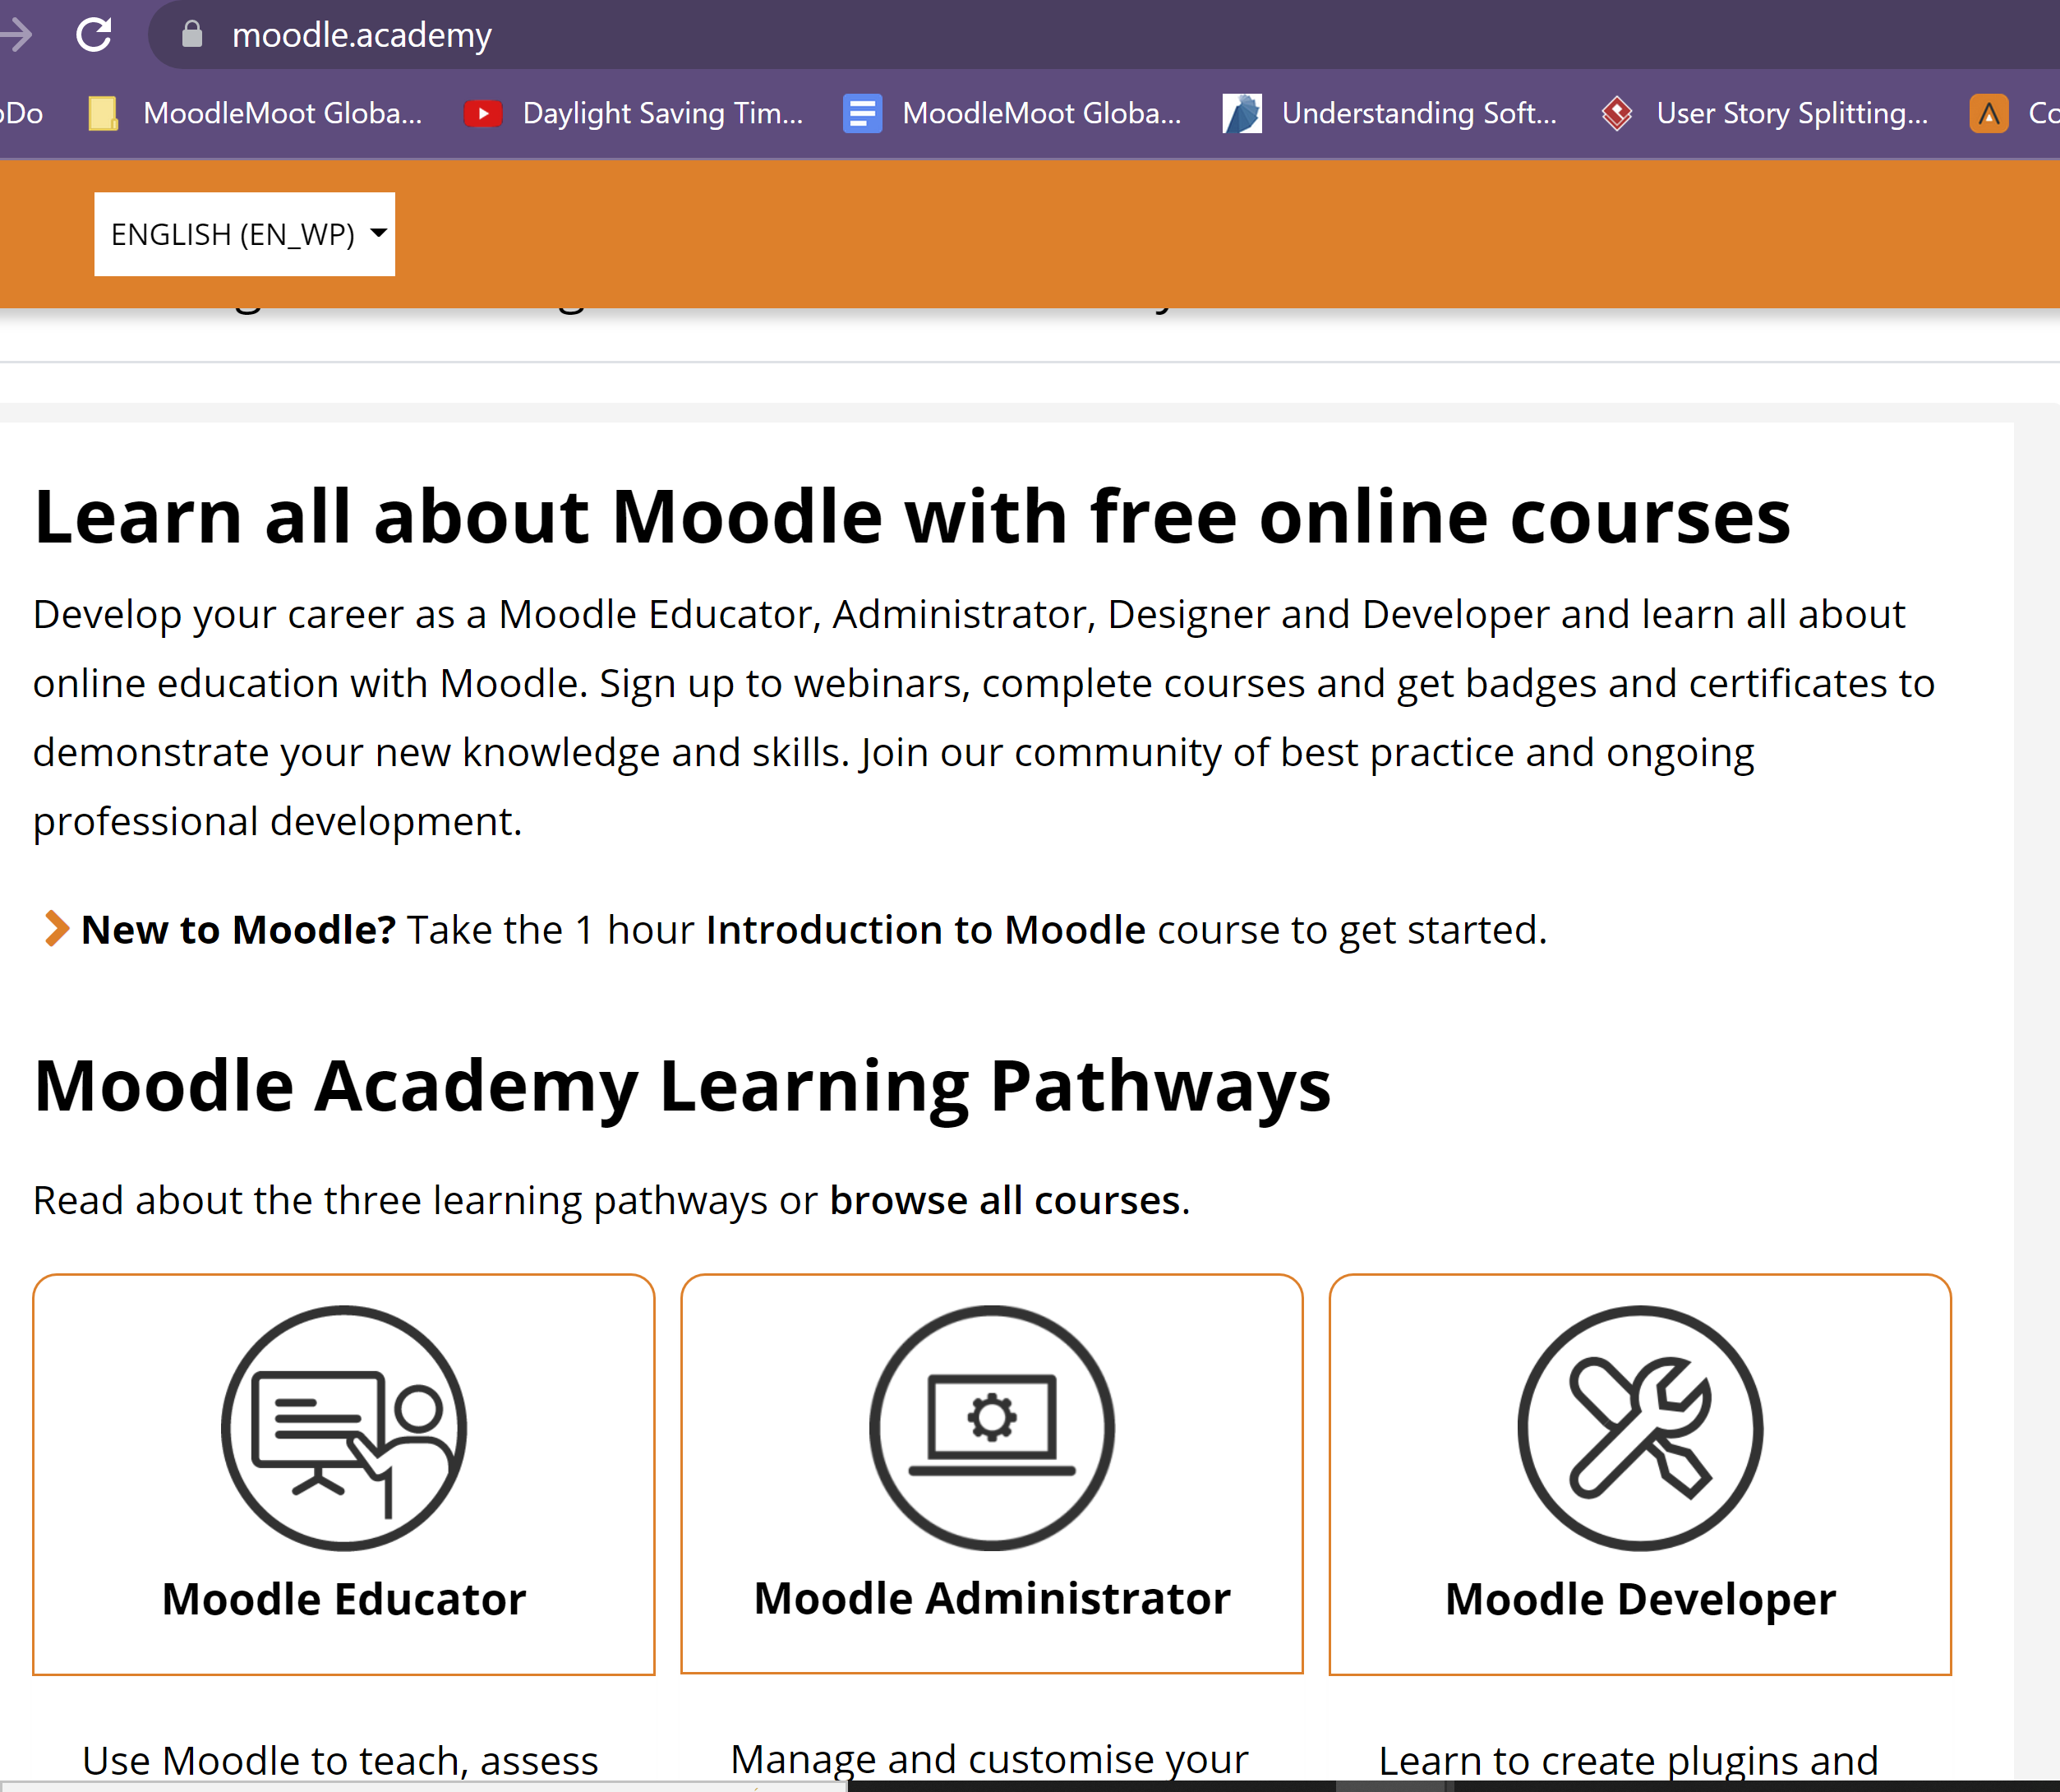The width and height of the screenshot is (2060, 1792).
Task: Click the padlock site info icon
Action: coord(192,35)
